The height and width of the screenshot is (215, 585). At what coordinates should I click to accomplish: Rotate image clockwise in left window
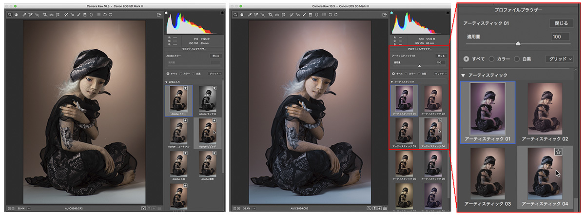click(x=110, y=15)
